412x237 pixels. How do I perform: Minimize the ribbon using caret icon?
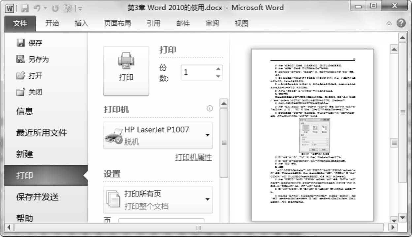click(390, 23)
